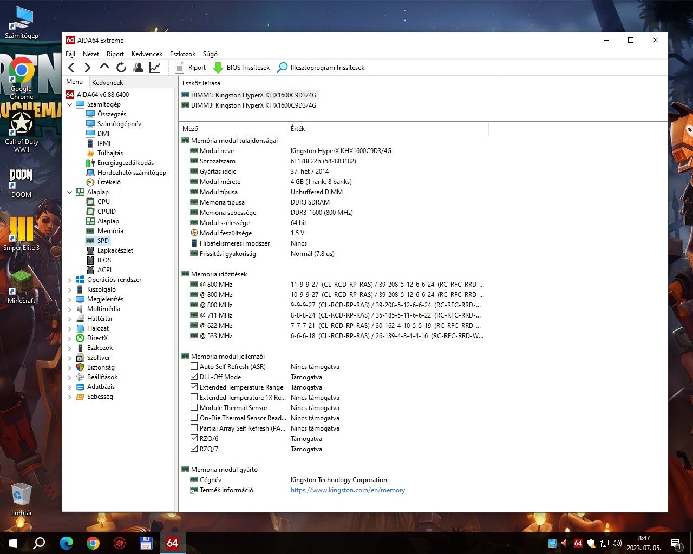Open the Súgó menu
This screenshot has height=554, width=693.
click(210, 54)
